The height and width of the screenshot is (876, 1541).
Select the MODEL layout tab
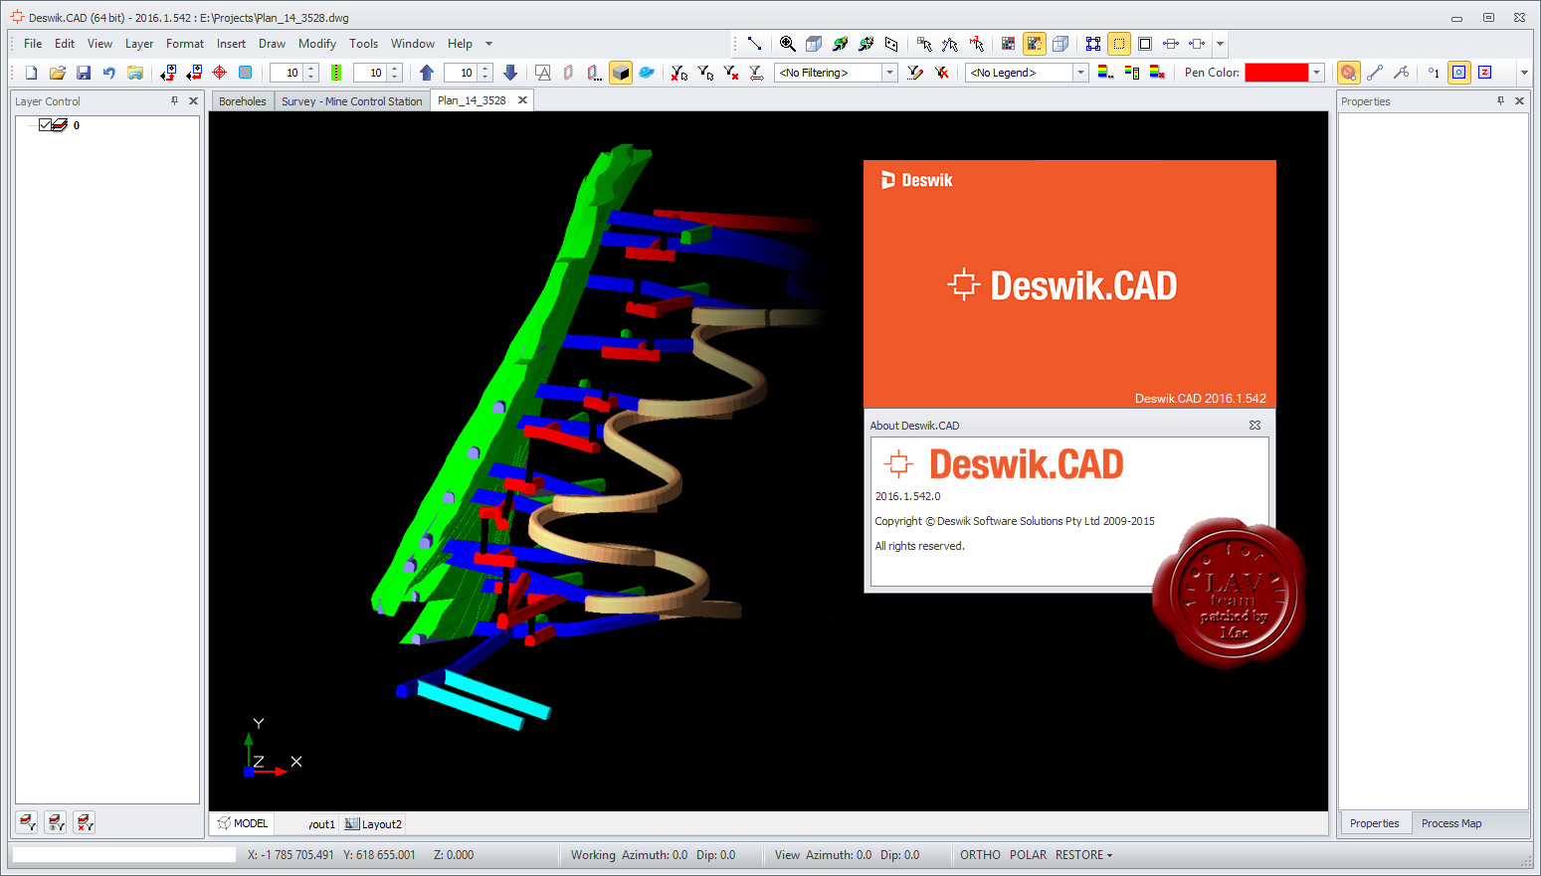pyautogui.click(x=243, y=823)
